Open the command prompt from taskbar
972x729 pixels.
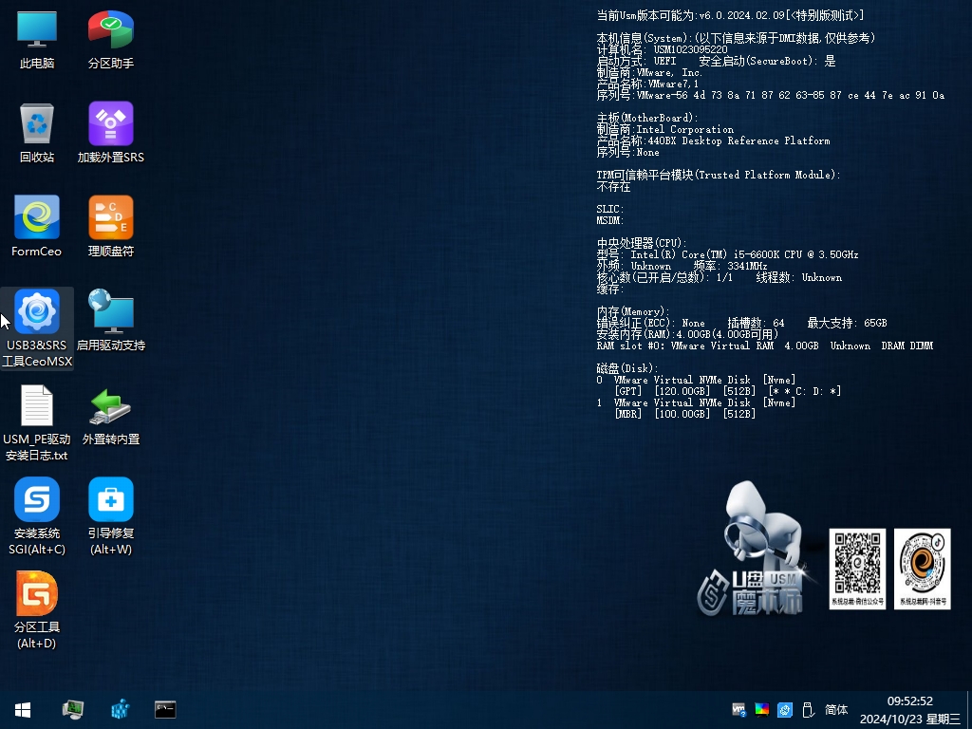click(165, 710)
